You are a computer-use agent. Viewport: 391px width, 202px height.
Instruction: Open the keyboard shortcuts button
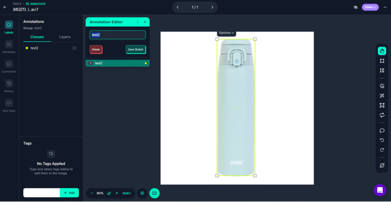(154, 193)
